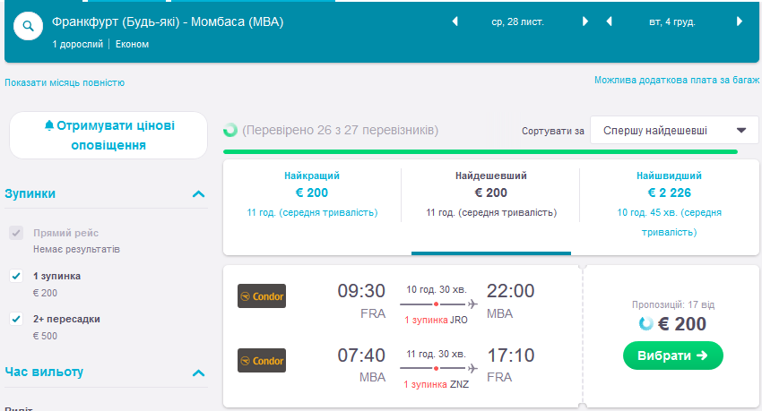Go to previous return date arrow
Viewport: 762px width, 411px height.
[x=610, y=21]
